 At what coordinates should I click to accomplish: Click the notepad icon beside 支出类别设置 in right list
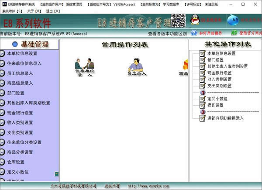[203, 86]
